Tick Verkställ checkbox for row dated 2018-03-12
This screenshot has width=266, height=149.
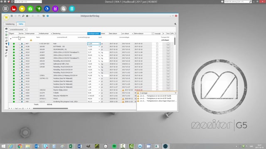pyautogui.click(x=157, y=64)
